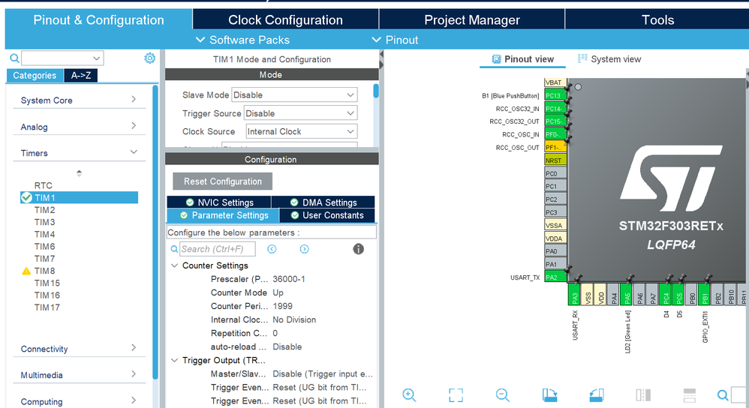Viewport: 749px width, 408px height.
Task: Zoom in on the pinout view
Action: pos(409,395)
